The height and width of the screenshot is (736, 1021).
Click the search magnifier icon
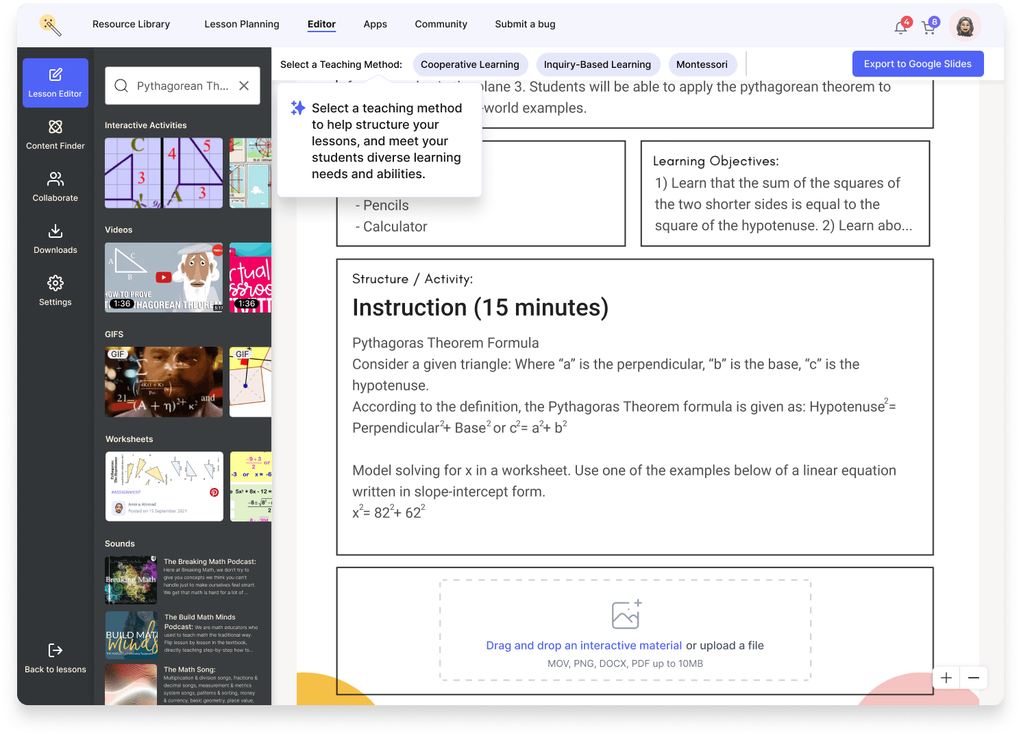tap(121, 86)
